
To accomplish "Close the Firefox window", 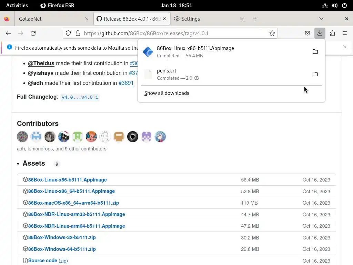I will tap(347, 19).
